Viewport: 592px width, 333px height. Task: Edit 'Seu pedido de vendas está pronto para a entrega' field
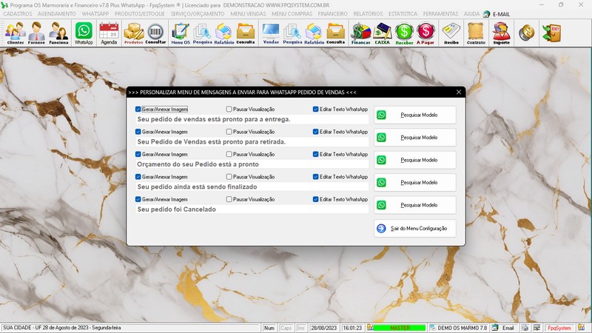coord(252,119)
